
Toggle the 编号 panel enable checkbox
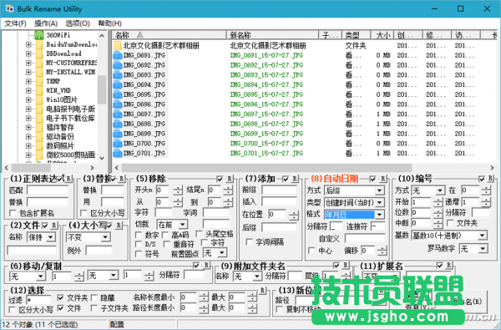pos(482,179)
